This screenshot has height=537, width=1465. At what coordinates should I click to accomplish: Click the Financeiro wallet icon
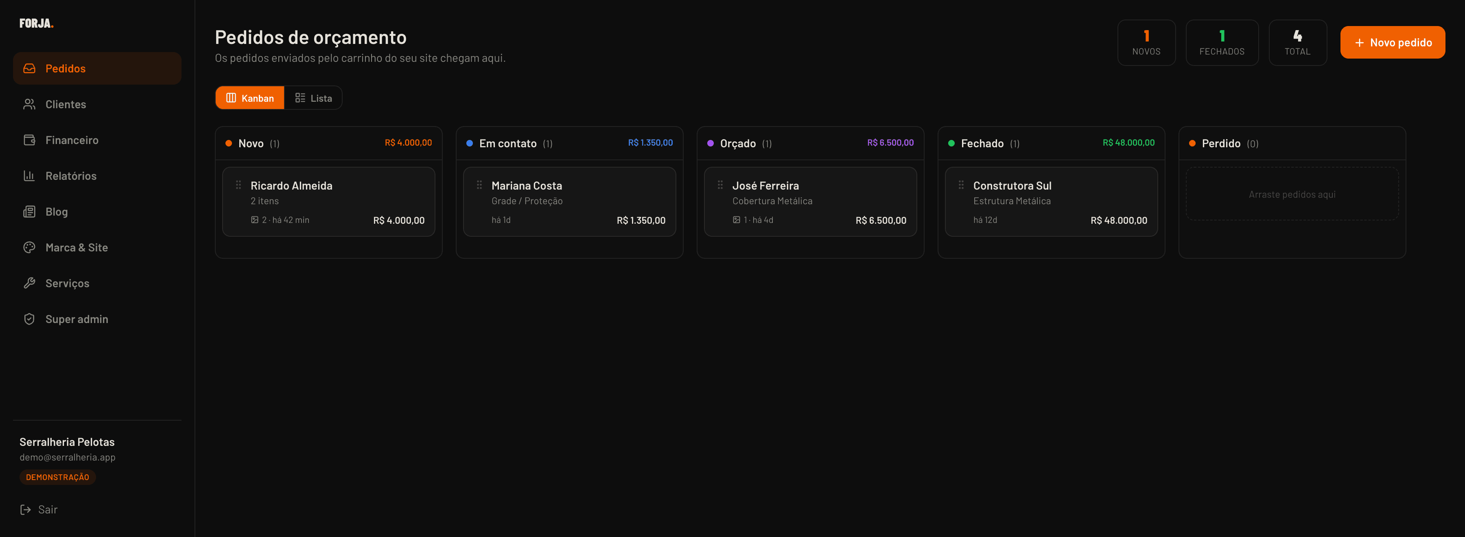[30, 140]
